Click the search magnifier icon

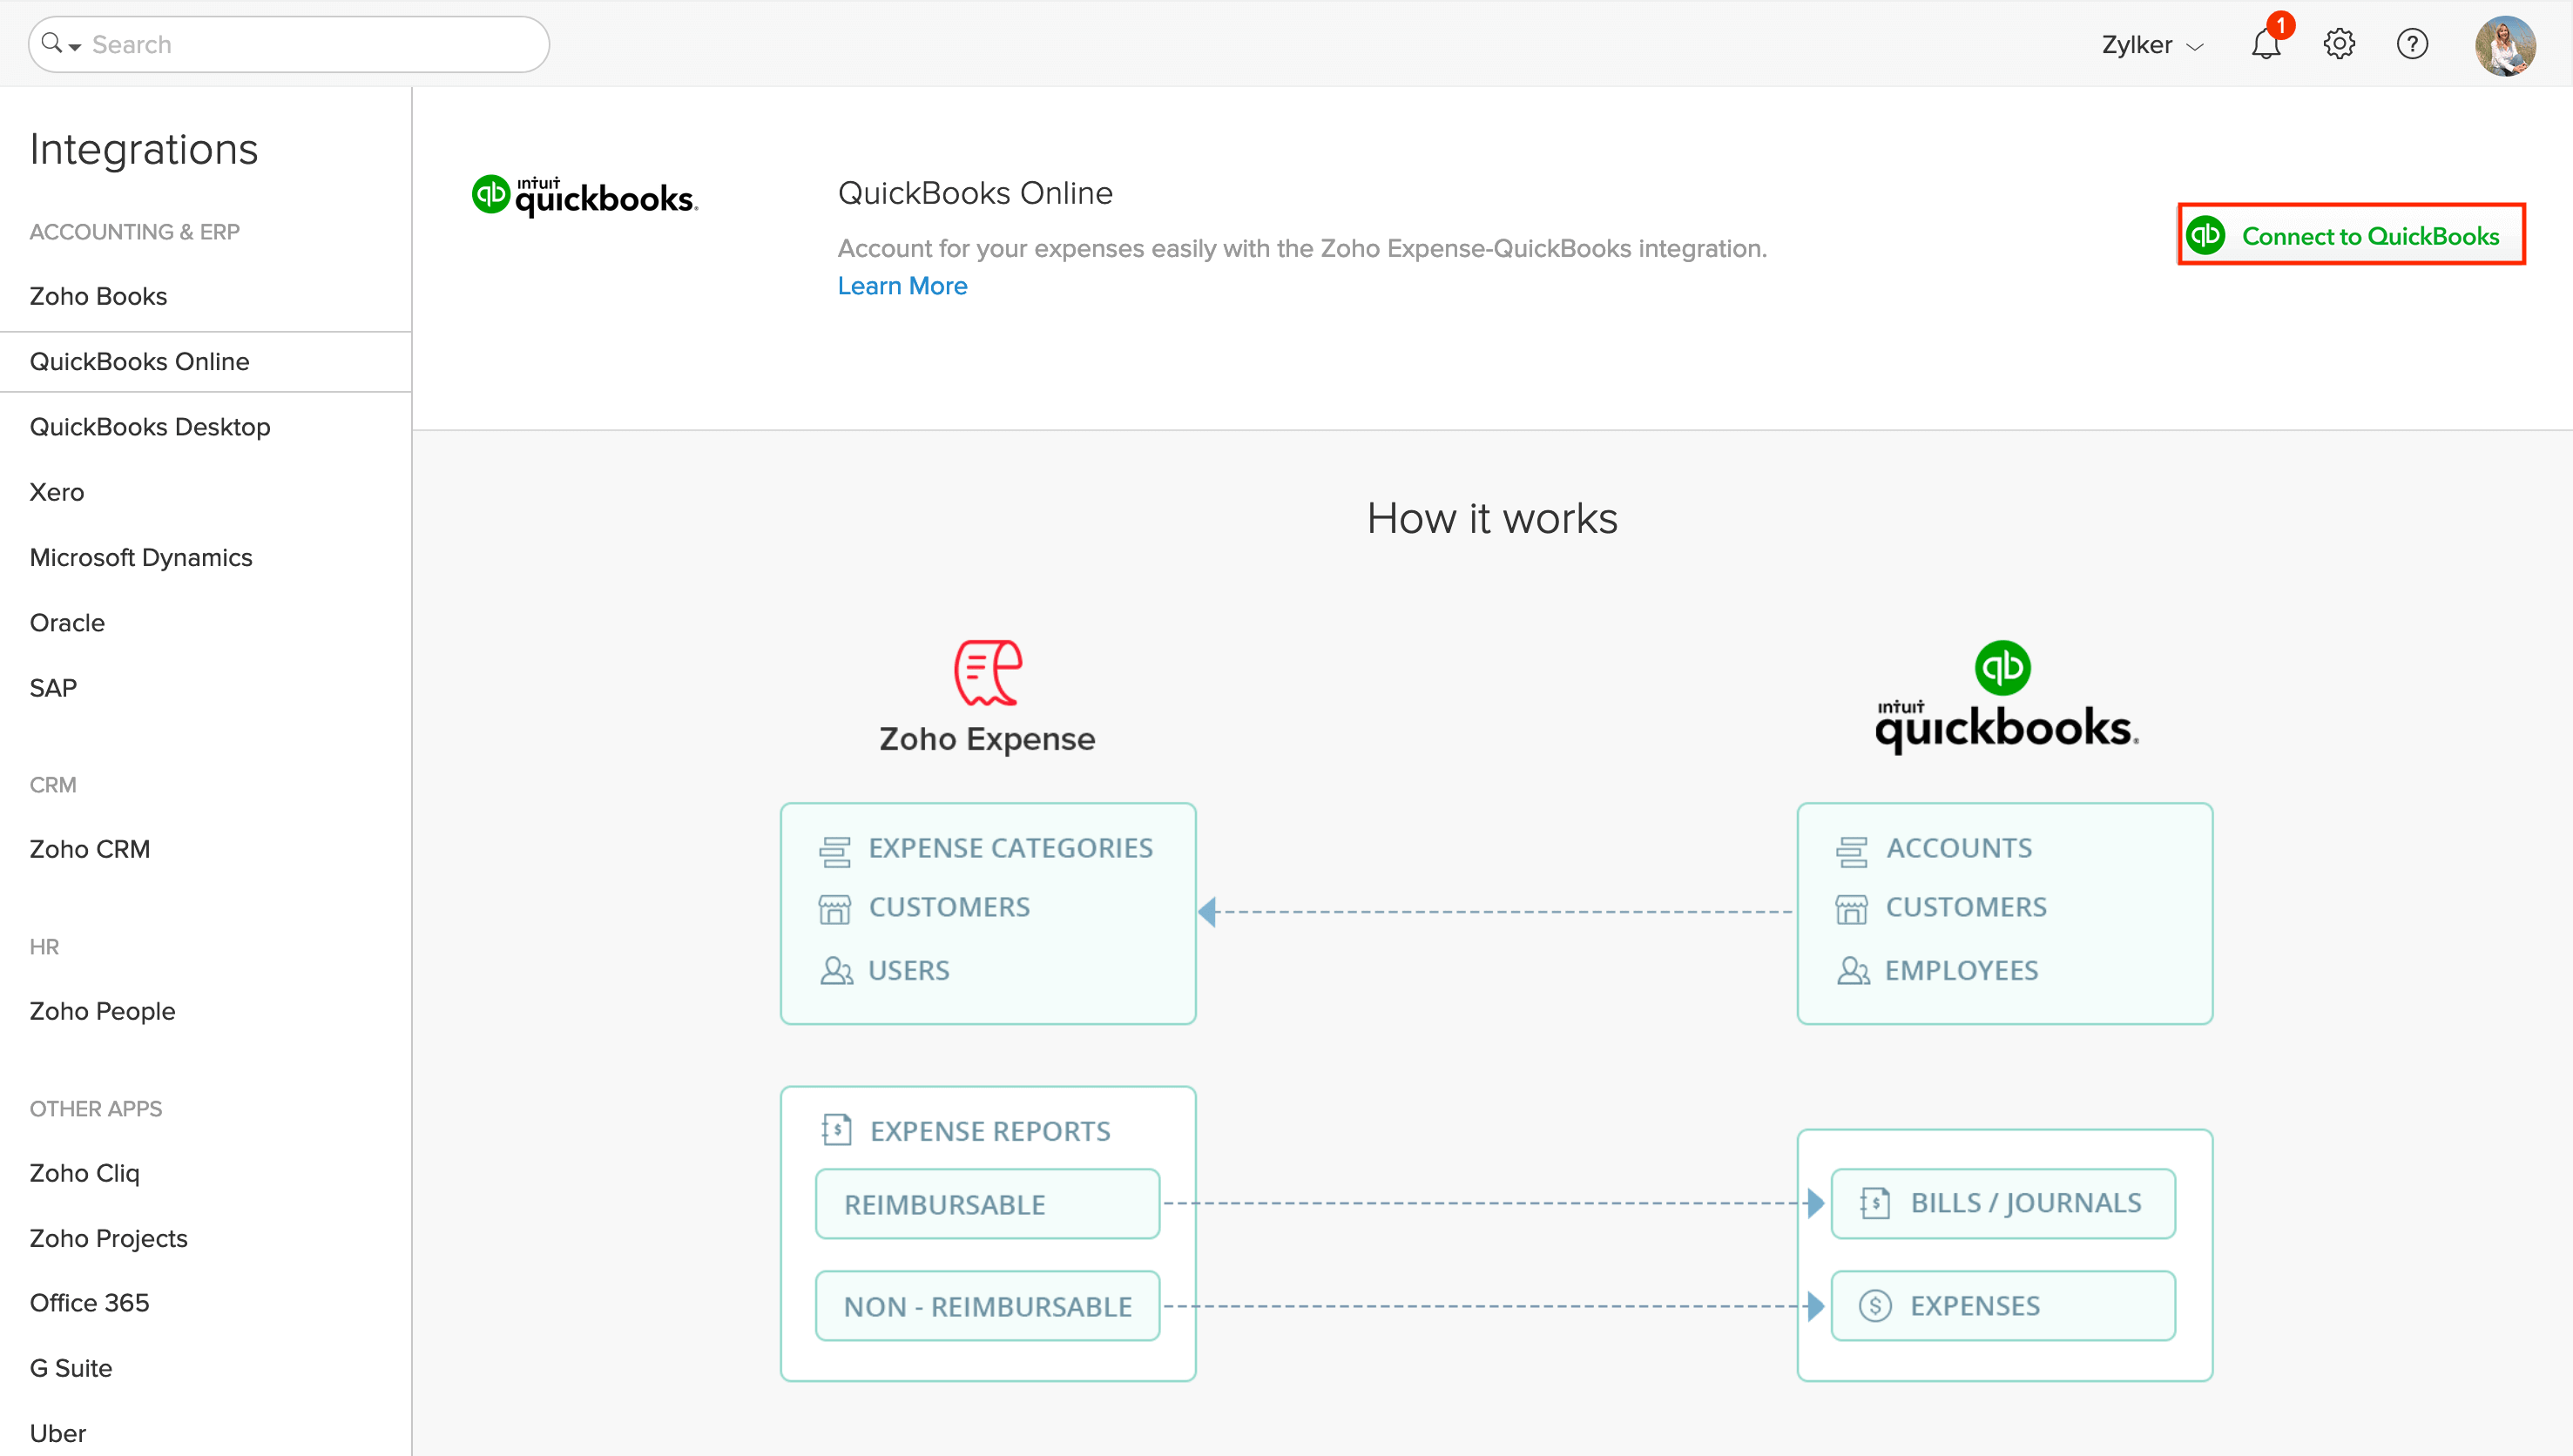pos(52,43)
